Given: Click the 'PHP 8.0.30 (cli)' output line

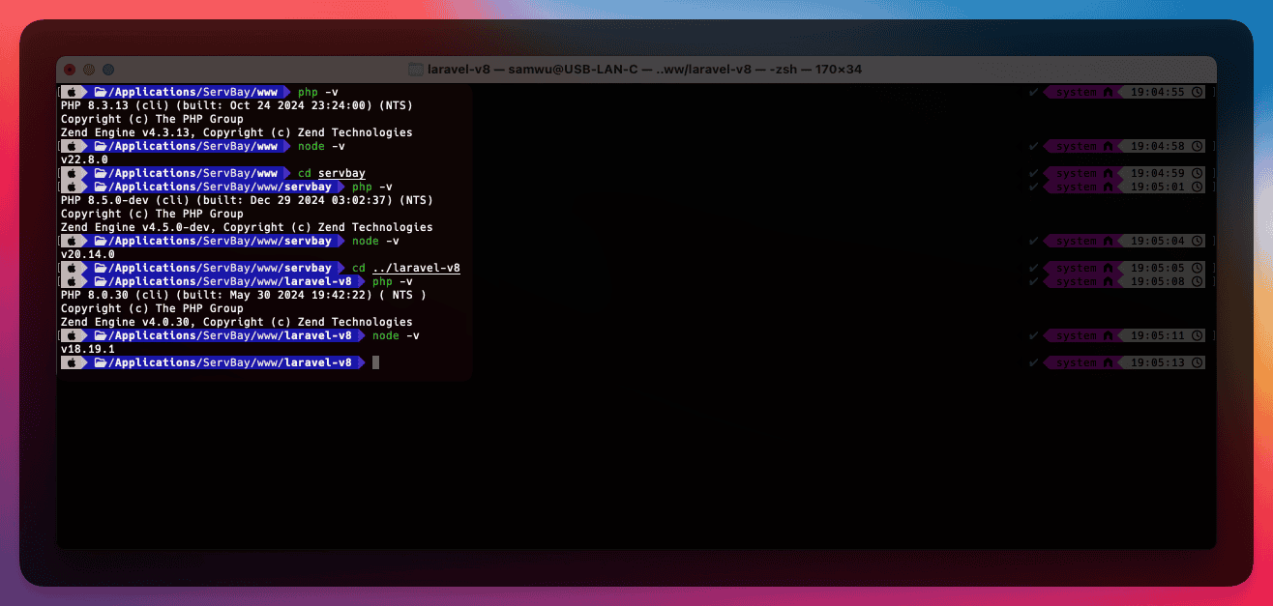Looking at the screenshot, I should (x=244, y=295).
